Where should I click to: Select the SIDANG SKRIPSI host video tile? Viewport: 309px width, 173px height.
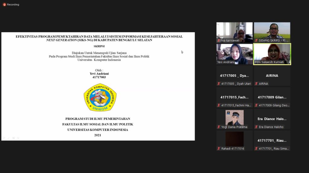point(272,32)
